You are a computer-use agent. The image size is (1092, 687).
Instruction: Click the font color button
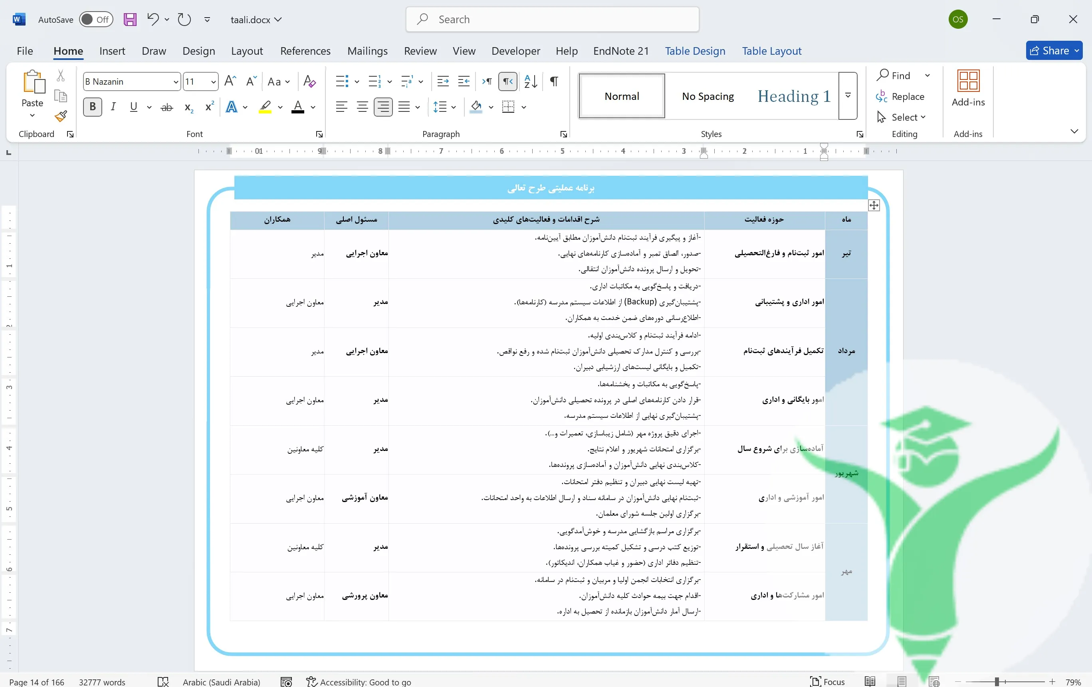coord(298,107)
